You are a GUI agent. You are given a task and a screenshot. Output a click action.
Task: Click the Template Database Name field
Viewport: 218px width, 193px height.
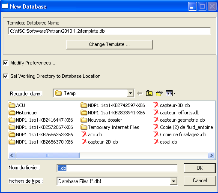(109, 31)
